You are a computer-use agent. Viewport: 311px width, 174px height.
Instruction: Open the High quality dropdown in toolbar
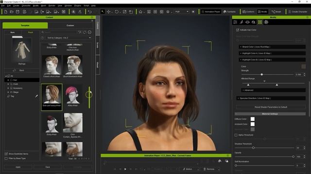pyautogui.click(x=181, y=12)
